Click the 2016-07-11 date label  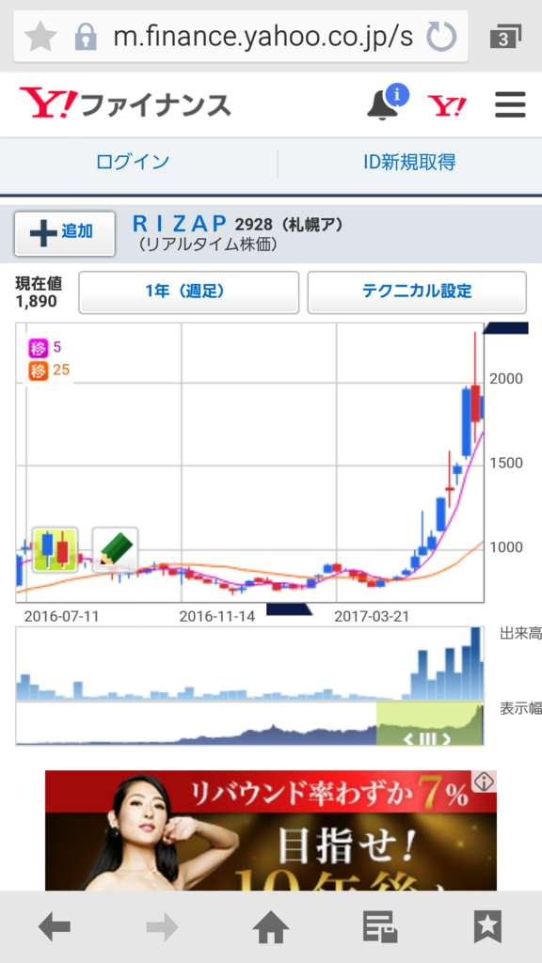point(61,617)
